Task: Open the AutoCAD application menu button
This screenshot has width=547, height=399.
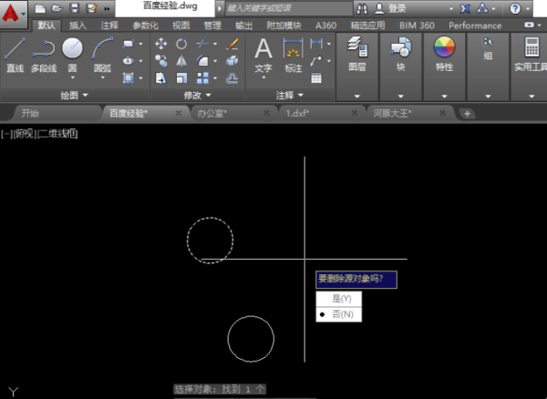Action: [x=14, y=14]
